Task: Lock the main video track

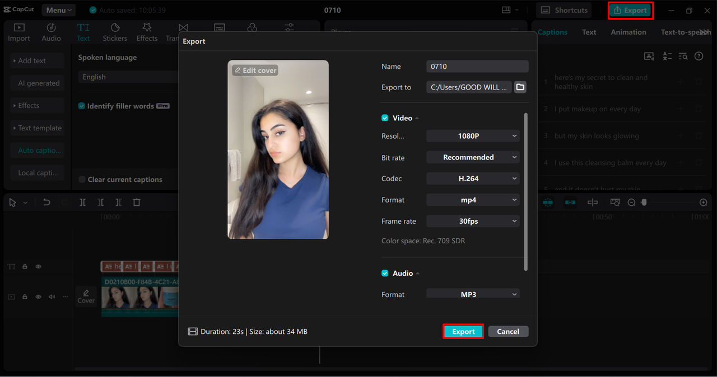Action: pyautogui.click(x=25, y=297)
